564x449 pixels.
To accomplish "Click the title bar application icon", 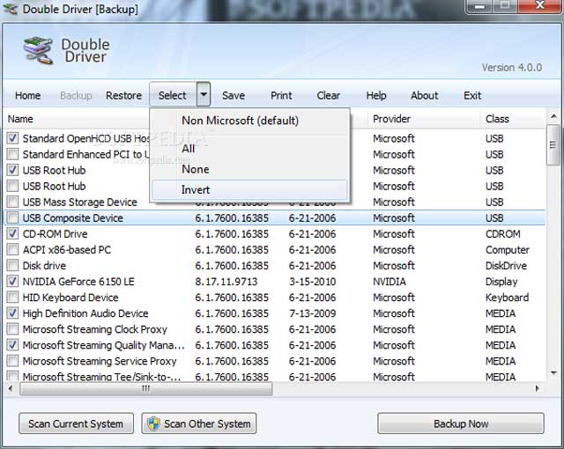I will pos(10,8).
